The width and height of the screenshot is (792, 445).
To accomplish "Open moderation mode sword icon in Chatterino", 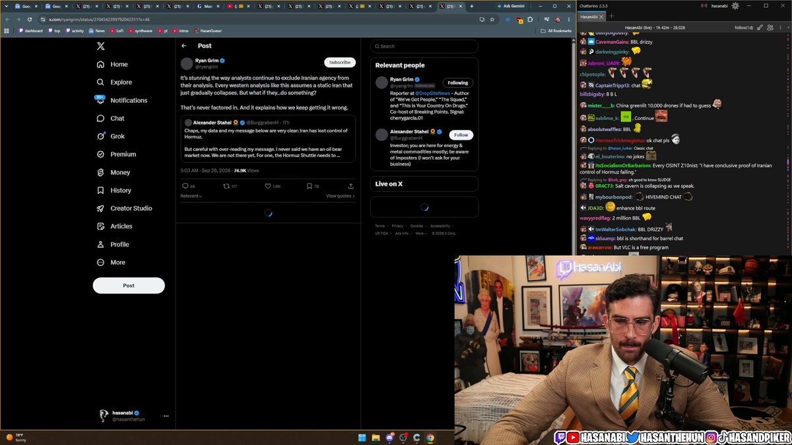I will pyautogui.click(x=761, y=28).
